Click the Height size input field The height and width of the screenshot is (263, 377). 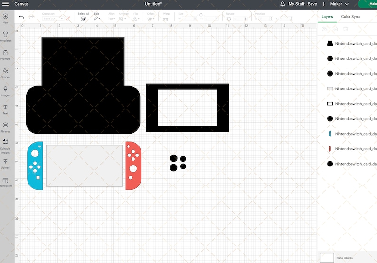coord(210,19)
